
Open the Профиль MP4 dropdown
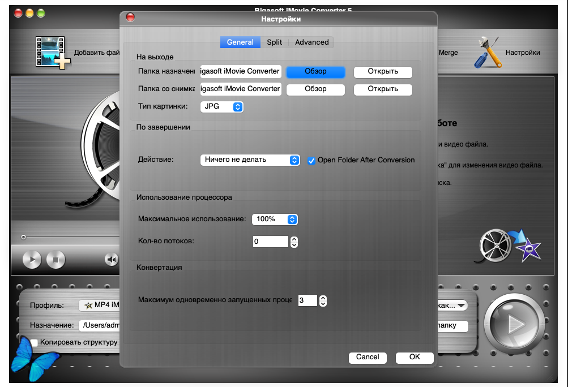(99, 305)
